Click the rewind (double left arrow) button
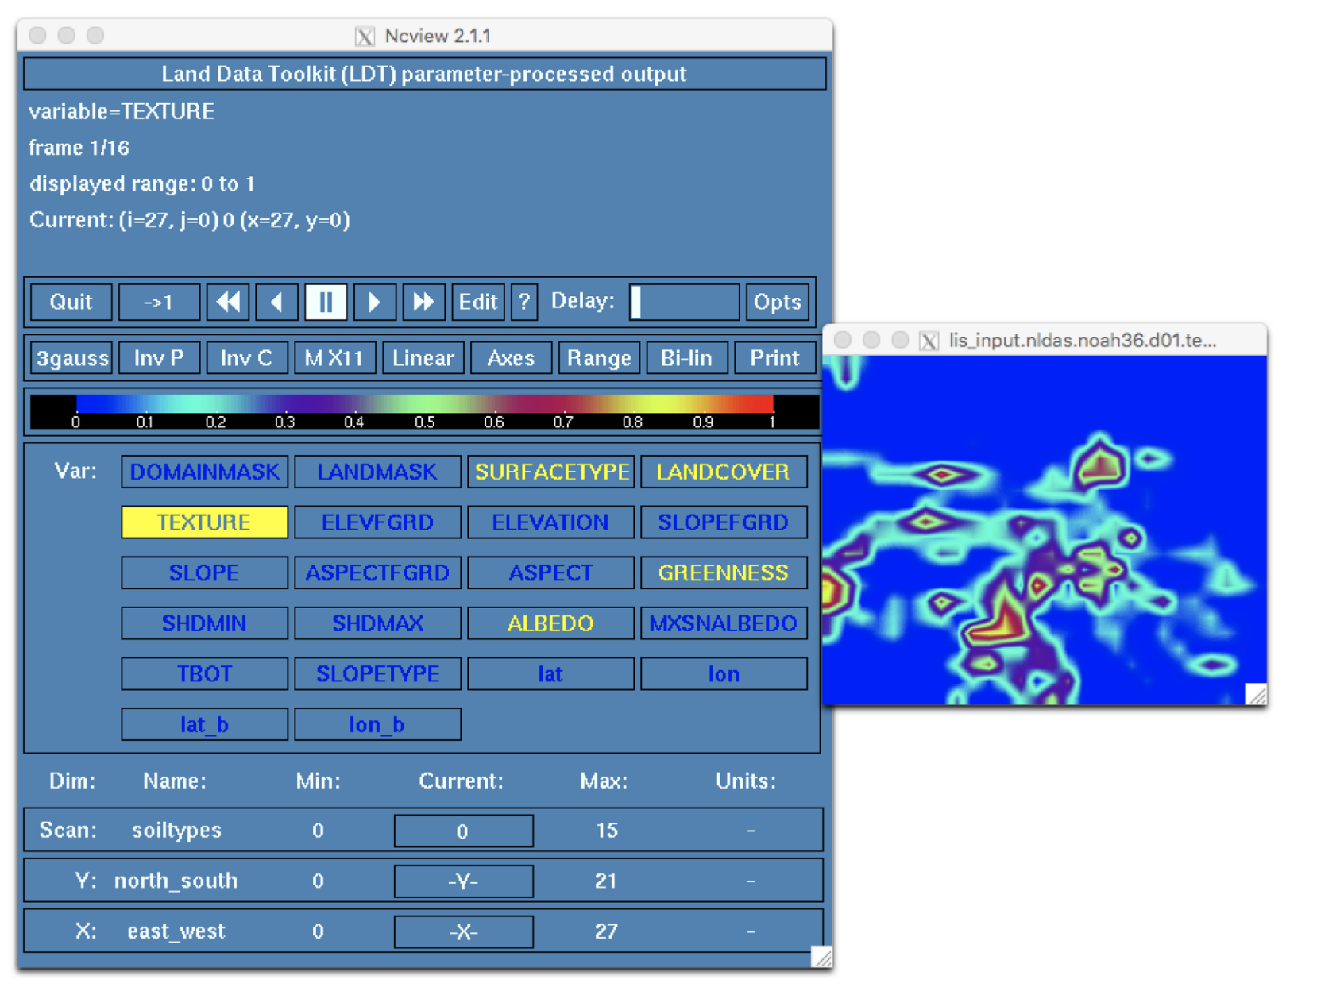 pyautogui.click(x=228, y=302)
